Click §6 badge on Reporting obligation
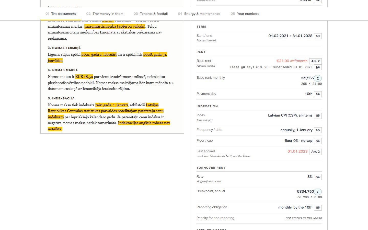This screenshot has width=368, height=230. click(x=318, y=208)
